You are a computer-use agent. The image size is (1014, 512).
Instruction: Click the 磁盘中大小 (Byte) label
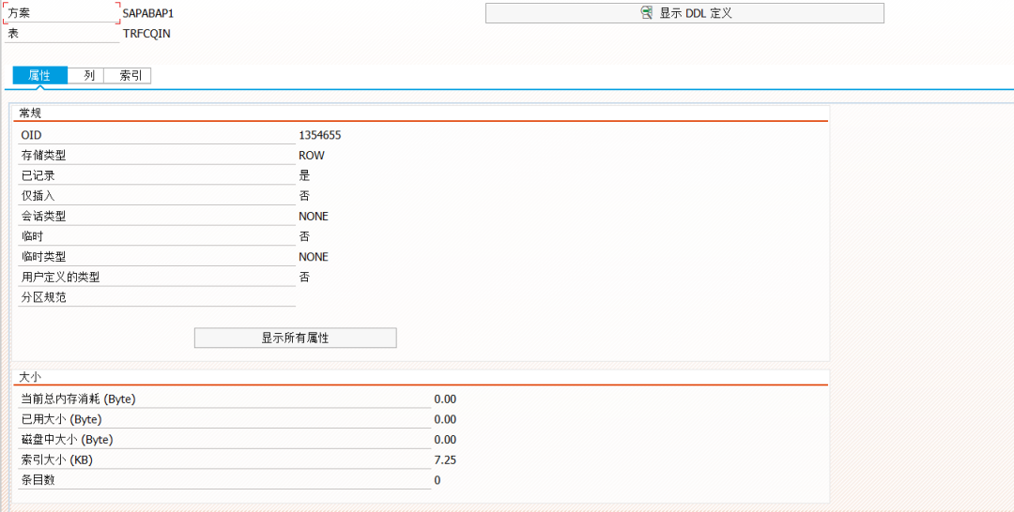67,440
